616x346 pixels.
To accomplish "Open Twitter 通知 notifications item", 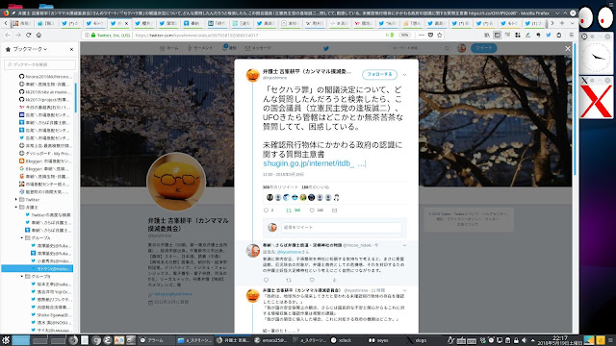I will [x=229, y=48].
